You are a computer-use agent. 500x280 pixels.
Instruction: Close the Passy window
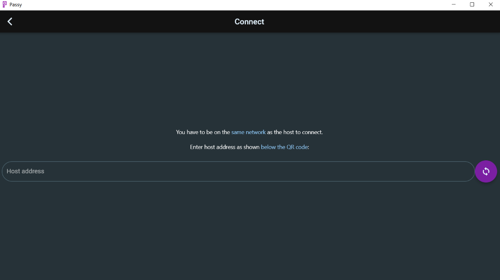(490, 5)
